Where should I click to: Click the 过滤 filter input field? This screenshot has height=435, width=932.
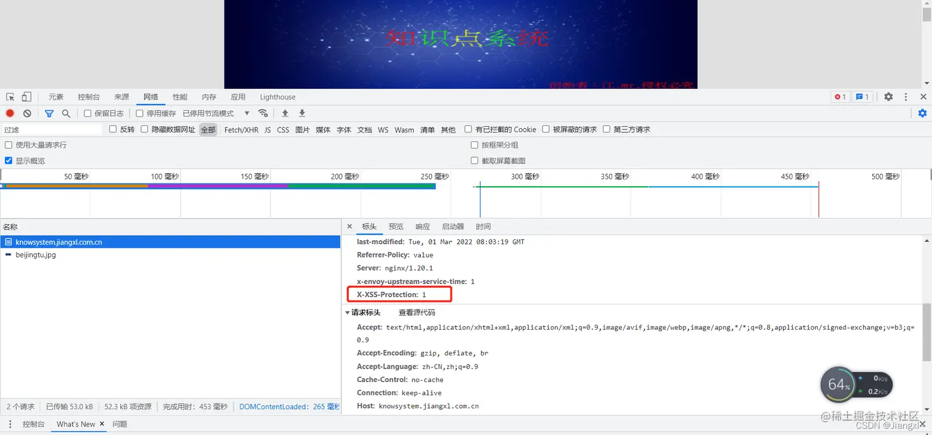[52, 129]
